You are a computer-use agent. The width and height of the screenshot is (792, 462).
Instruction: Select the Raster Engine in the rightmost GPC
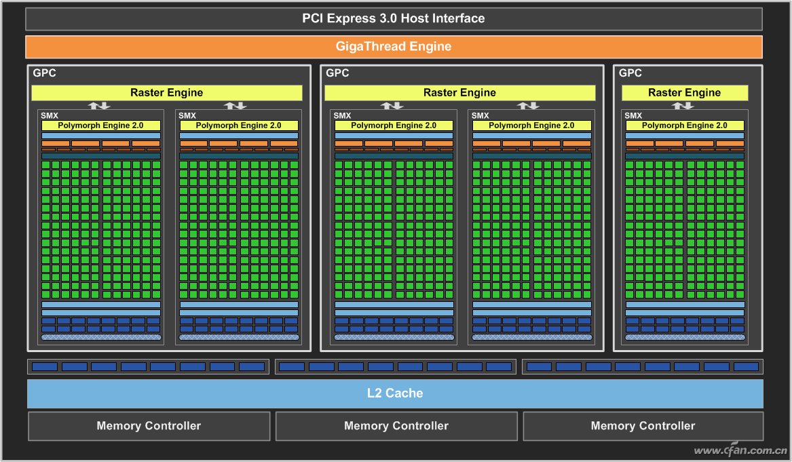[684, 93]
